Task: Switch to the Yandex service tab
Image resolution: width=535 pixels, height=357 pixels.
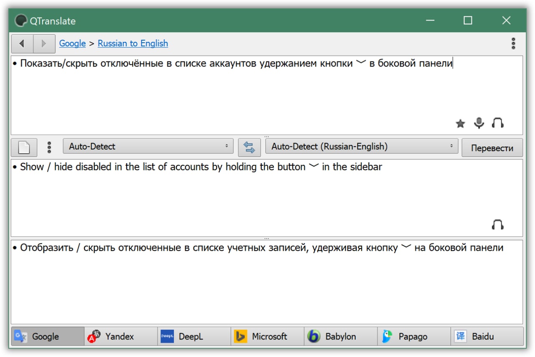Action: (121, 336)
